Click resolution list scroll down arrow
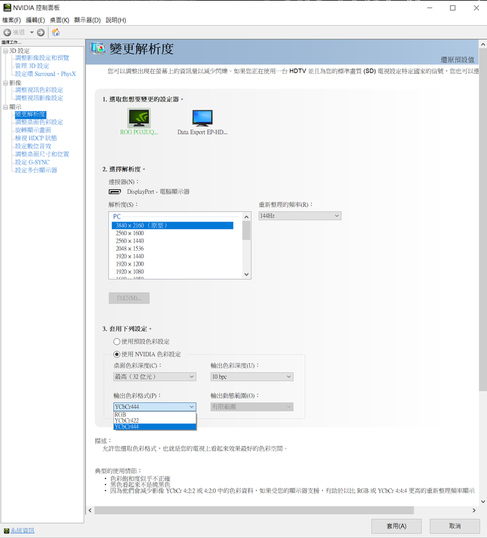The width and height of the screenshot is (487, 538). (246, 274)
